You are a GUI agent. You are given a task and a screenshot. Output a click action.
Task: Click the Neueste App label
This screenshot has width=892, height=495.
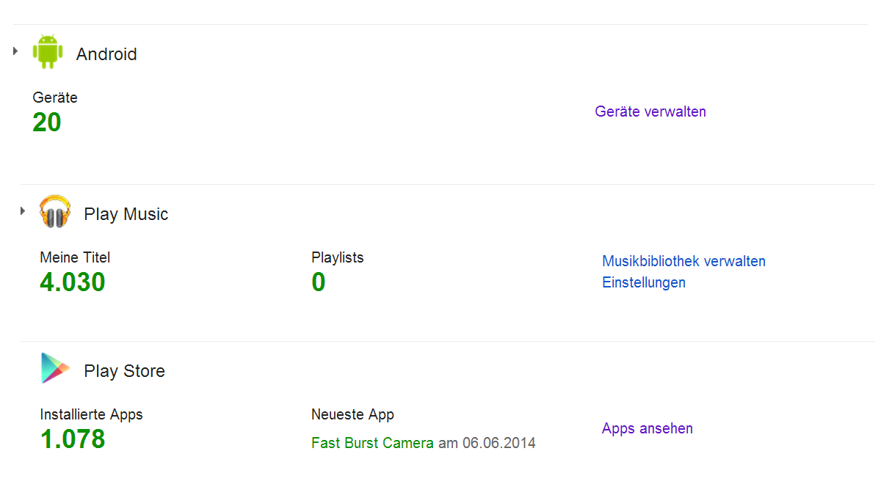352,414
